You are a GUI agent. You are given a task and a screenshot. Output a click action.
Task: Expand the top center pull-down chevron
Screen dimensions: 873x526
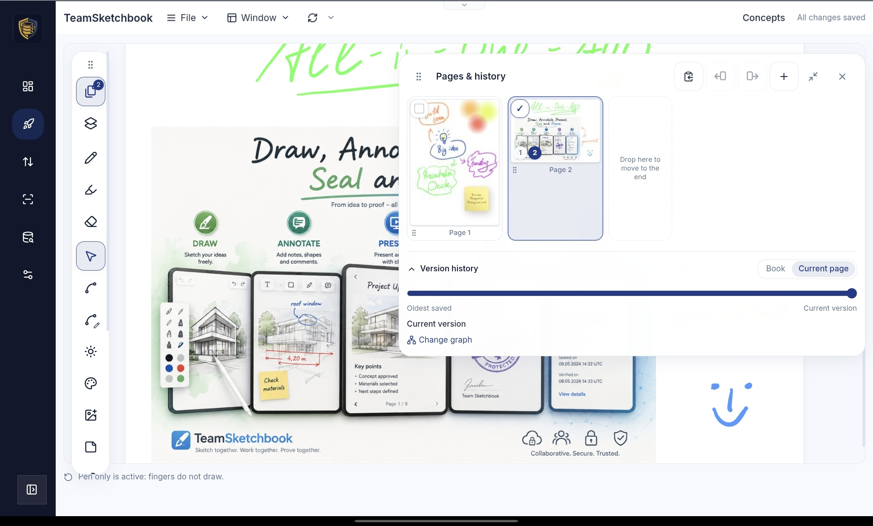(x=464, y=5)
